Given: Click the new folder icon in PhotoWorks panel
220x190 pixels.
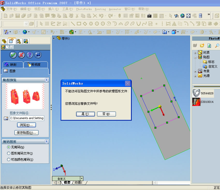Looking at the screenshot, I should click(202, 46).
